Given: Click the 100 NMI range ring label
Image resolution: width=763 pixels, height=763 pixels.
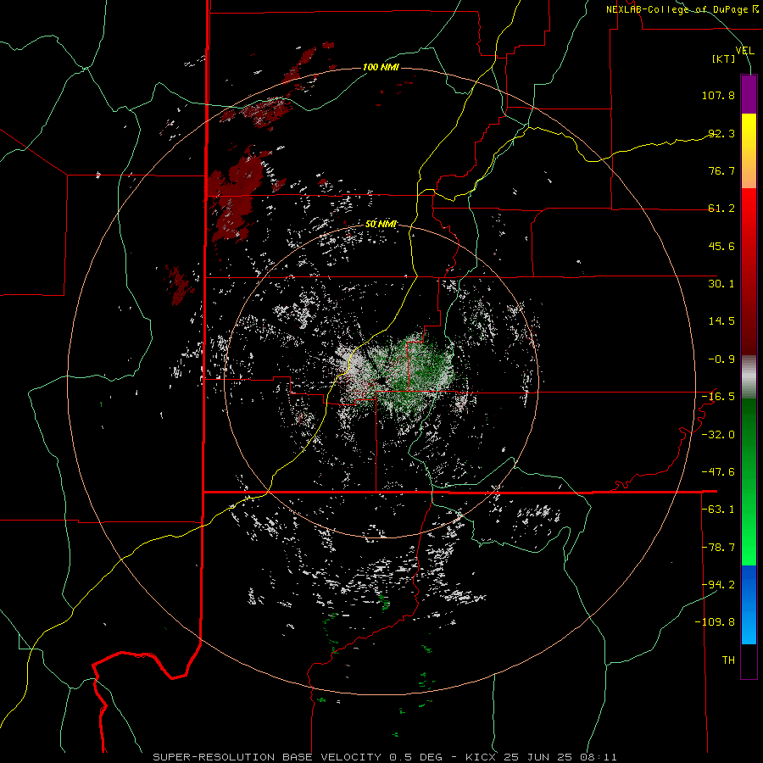Looking at the screenshot, I should point(381,67).
